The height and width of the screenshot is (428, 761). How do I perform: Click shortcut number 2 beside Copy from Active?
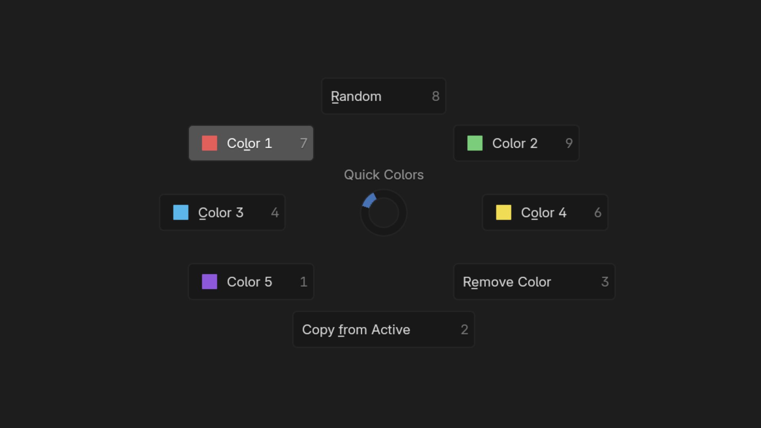(465, 329)
